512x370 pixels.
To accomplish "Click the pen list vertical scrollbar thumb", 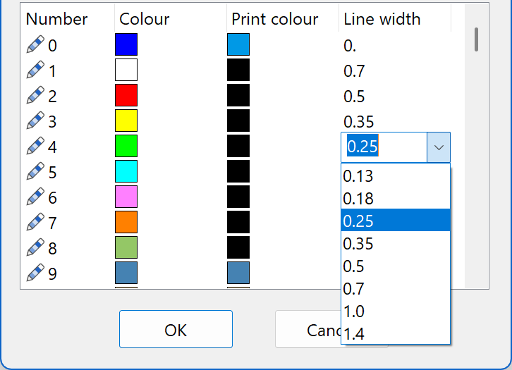I will click(477, 39).
